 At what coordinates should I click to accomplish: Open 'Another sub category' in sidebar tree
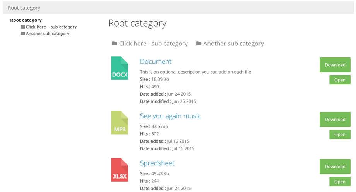(x=48, y=34)
